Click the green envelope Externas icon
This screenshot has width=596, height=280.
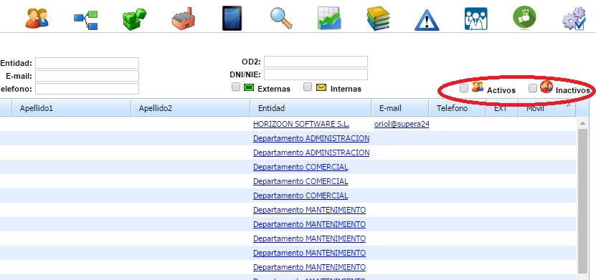(248, 87)
